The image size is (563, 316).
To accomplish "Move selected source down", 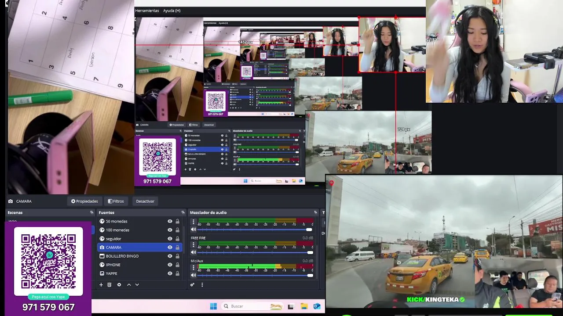I will pyautogui.click(x=137, y=285).
